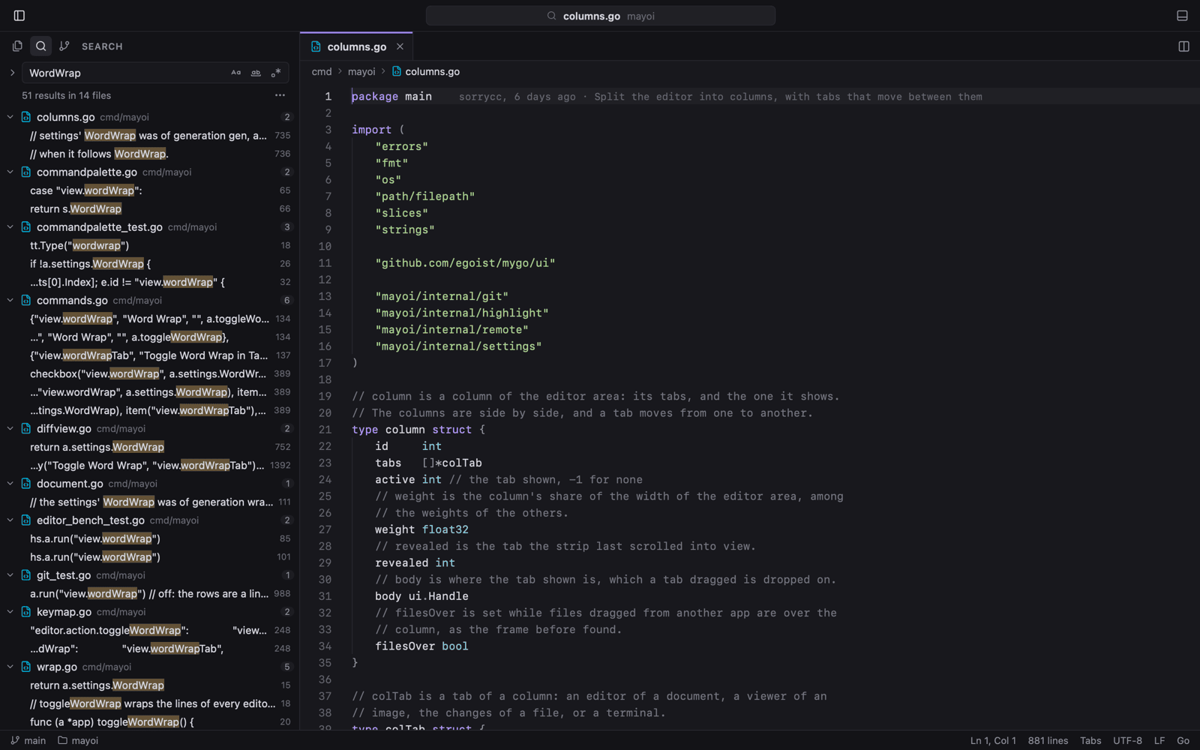This screenshot has width=1200, height=750.
Task: Close the columns.go tab
Action: (400, 46)
